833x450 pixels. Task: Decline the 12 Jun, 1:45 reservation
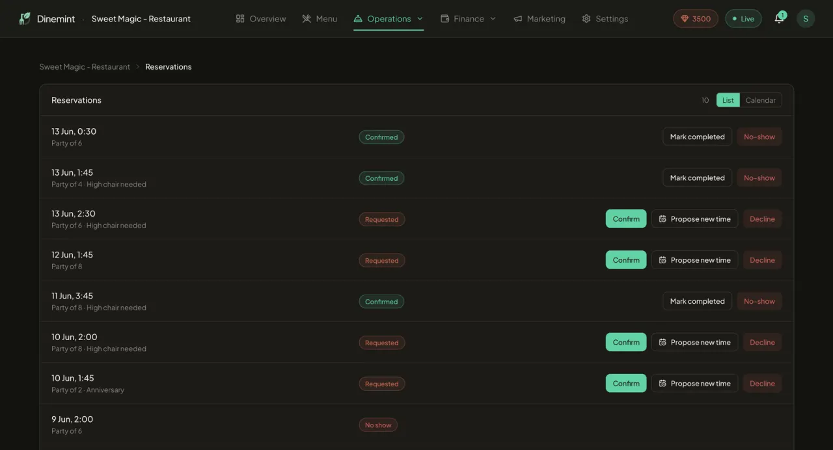click(x=762, y=259)
